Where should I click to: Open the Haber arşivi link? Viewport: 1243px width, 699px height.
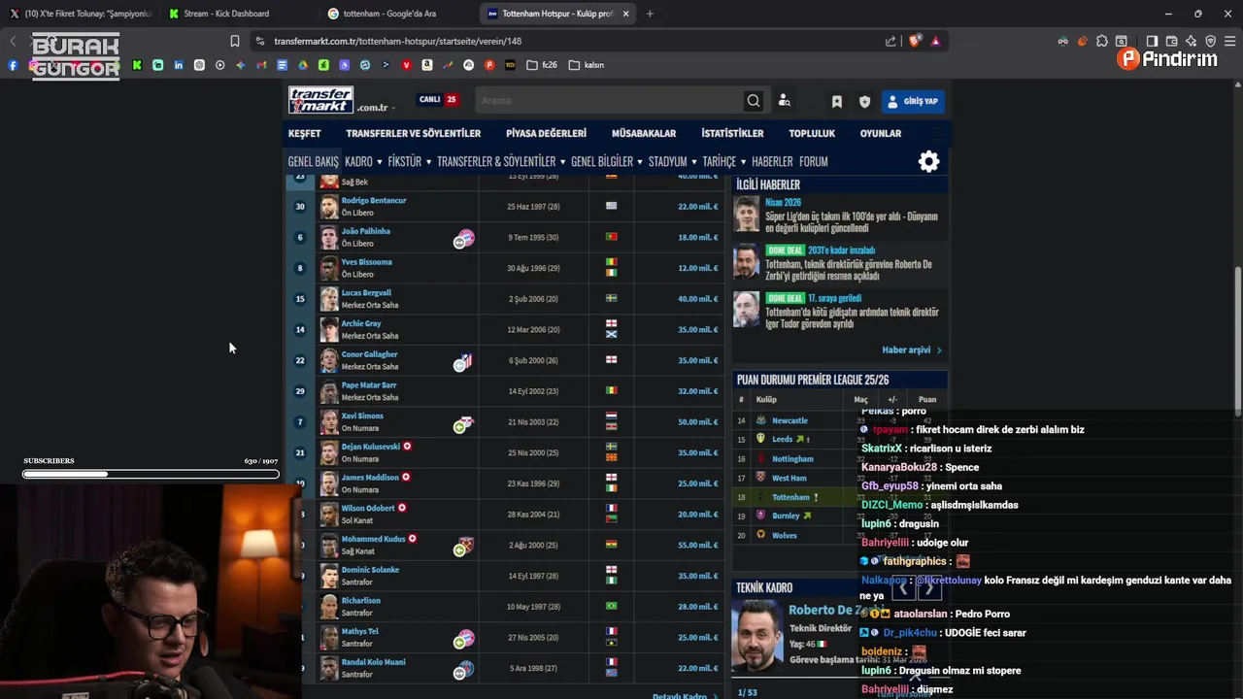click(911, 349)
